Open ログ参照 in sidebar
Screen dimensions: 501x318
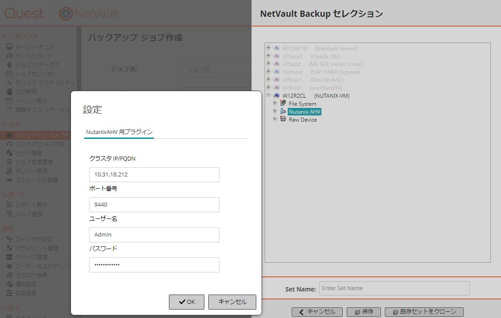click(26, 92)
